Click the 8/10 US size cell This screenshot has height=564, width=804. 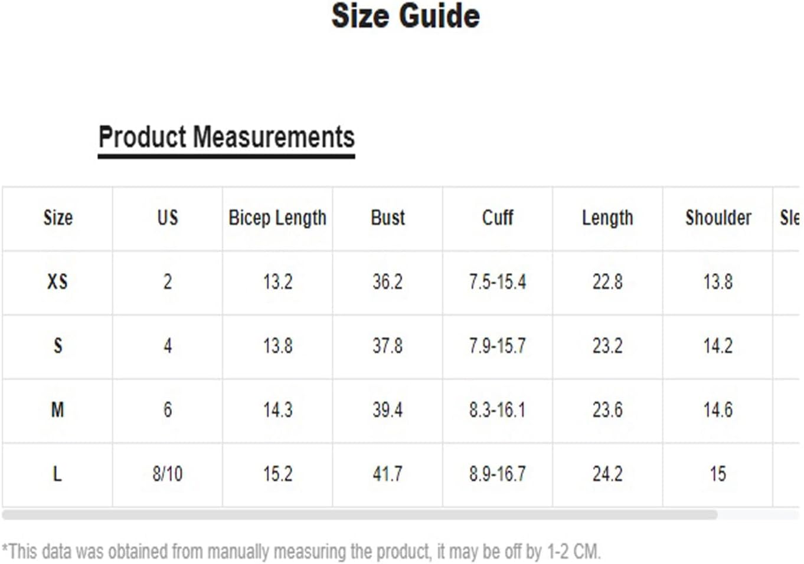click(168, 474)
